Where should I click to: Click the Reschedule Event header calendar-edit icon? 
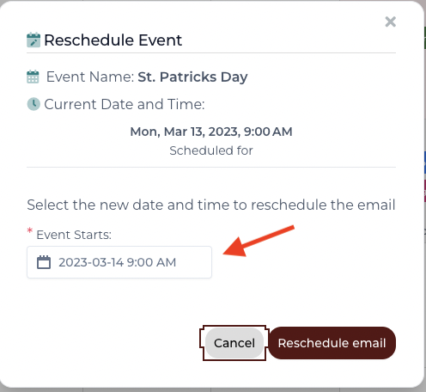pyautogui.click(x=33, y=40)
